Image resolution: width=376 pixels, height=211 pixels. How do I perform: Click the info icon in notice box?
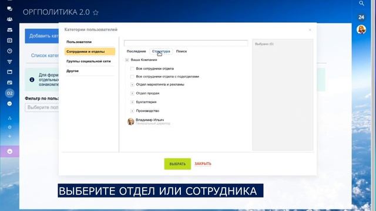[32, 80]
